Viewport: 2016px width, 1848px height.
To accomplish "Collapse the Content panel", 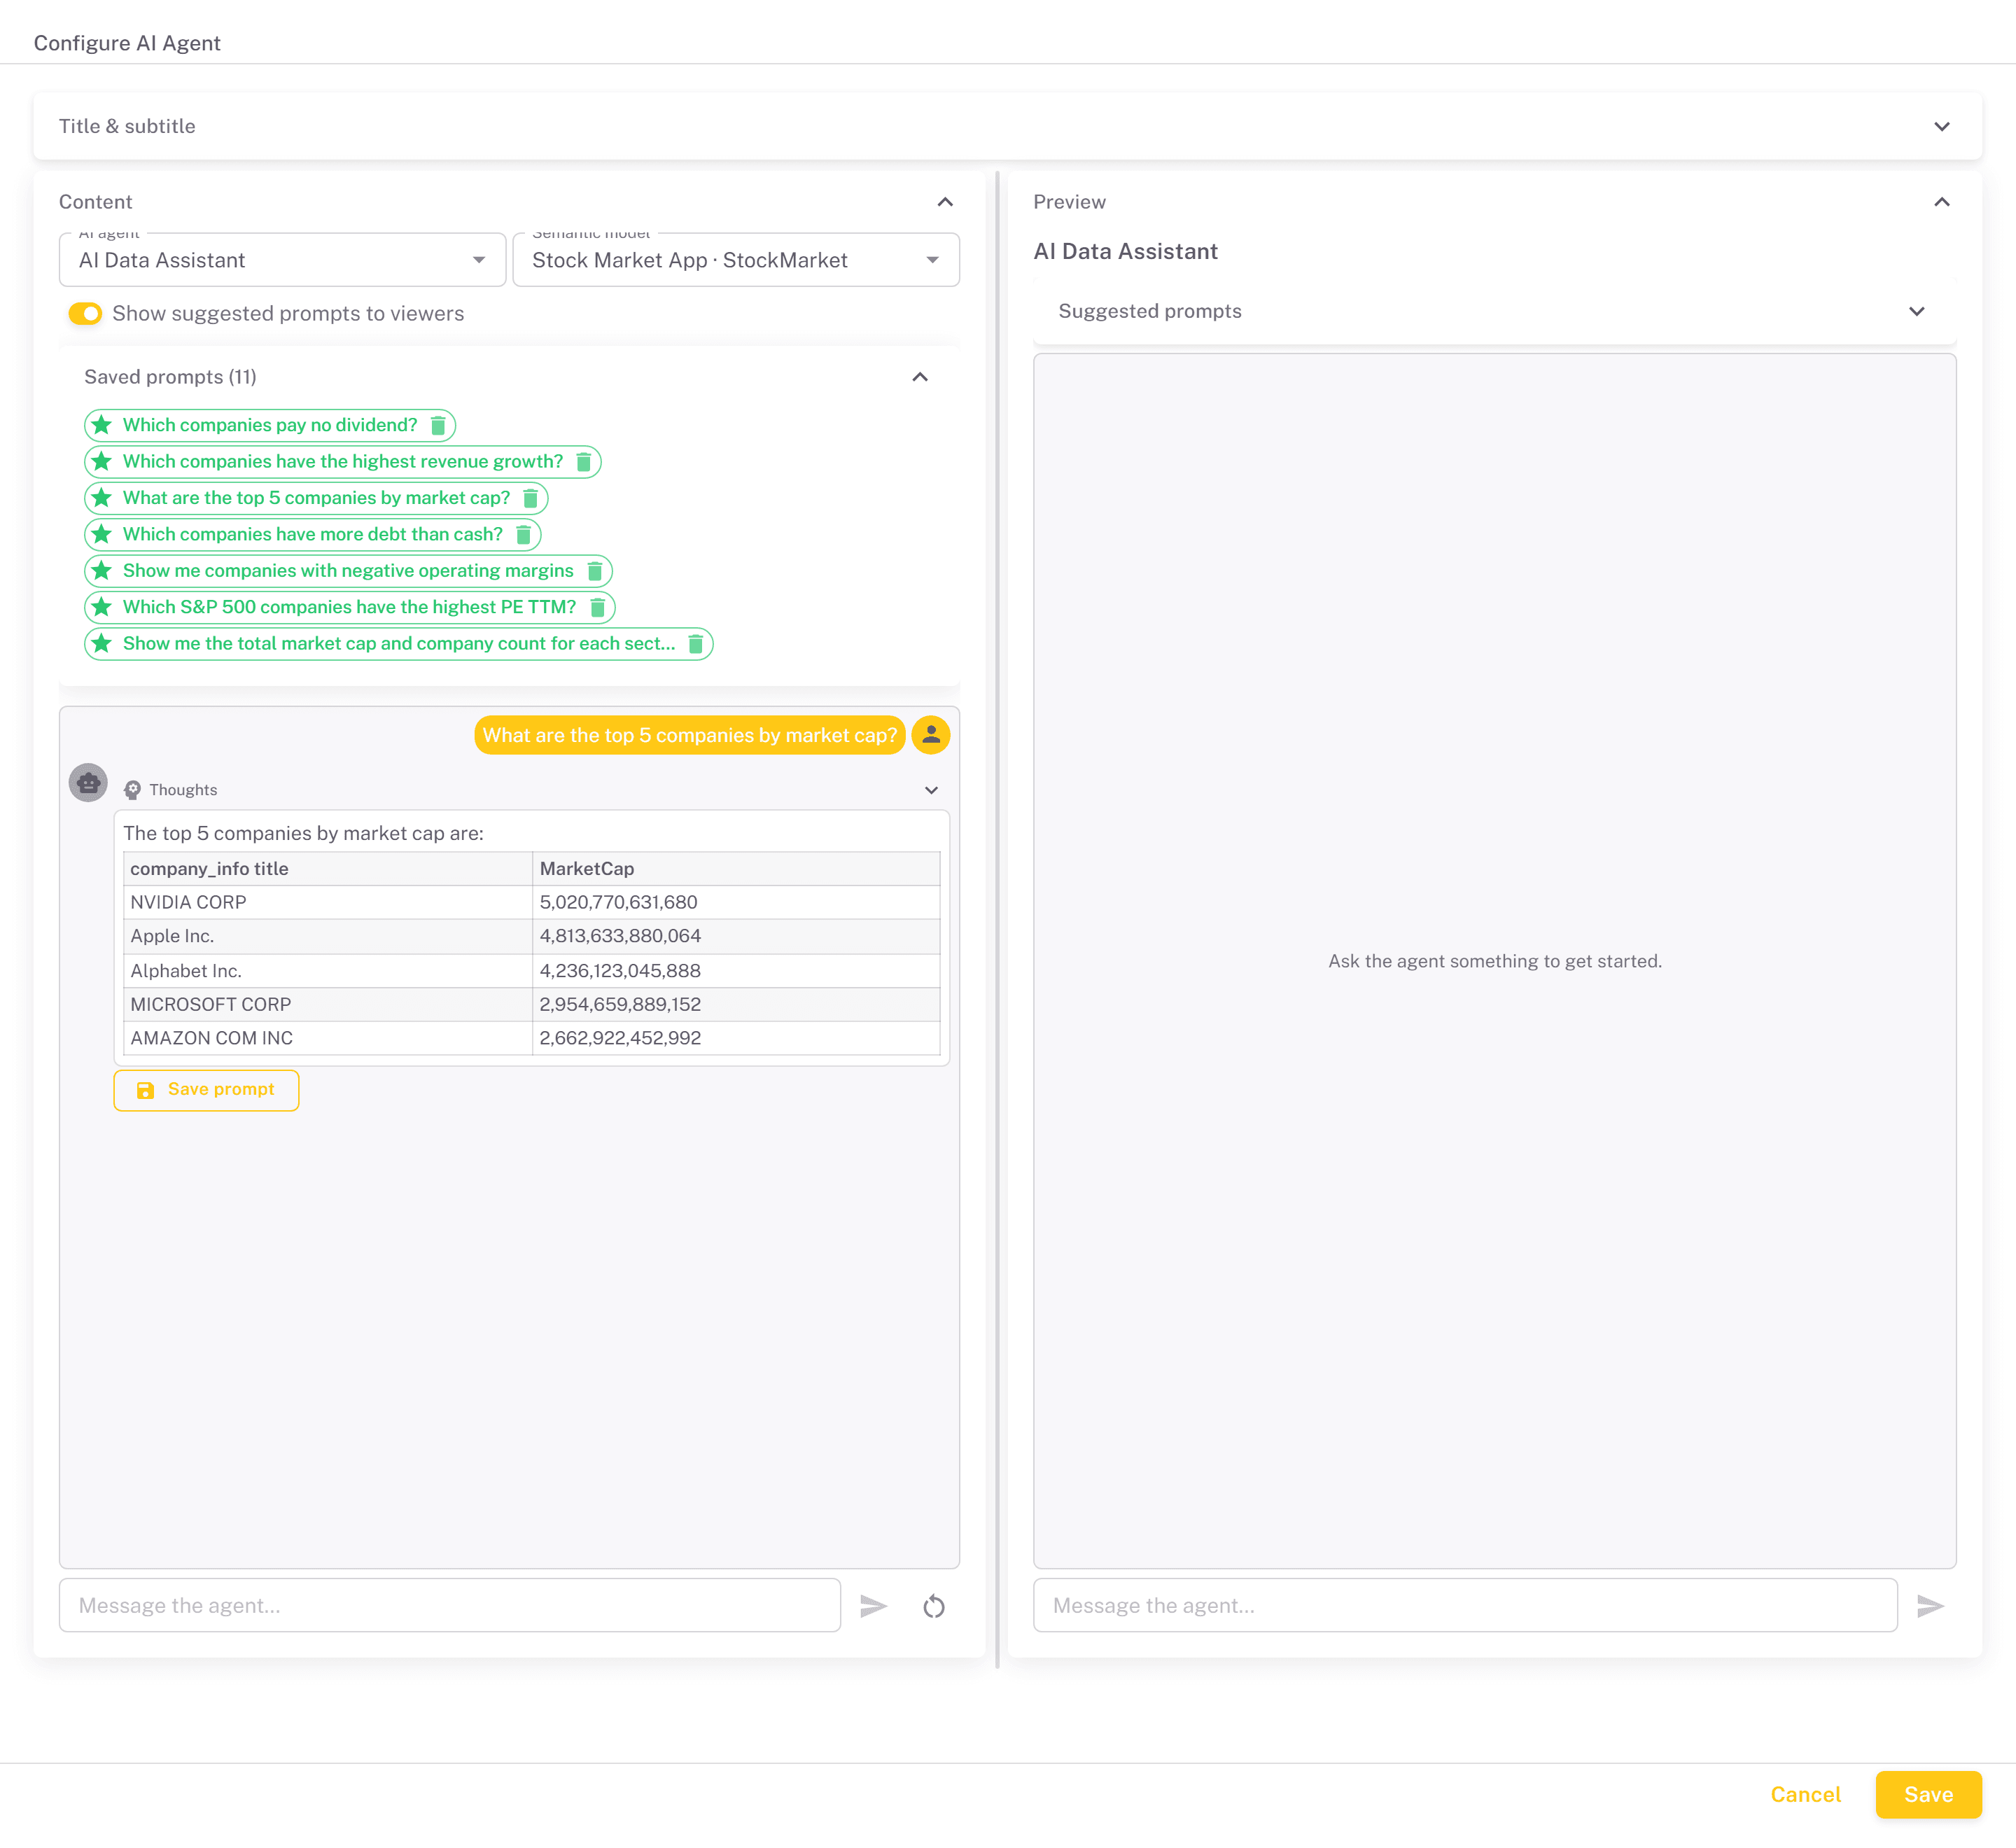I will [945, 202].
